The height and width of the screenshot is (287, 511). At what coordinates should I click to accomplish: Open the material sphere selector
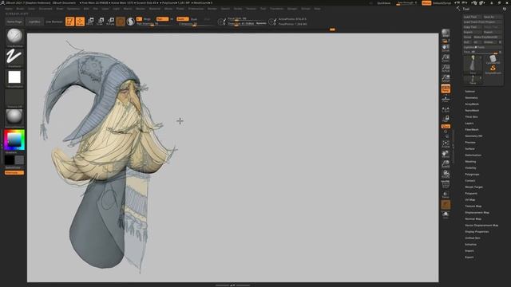tap(14, 117)
